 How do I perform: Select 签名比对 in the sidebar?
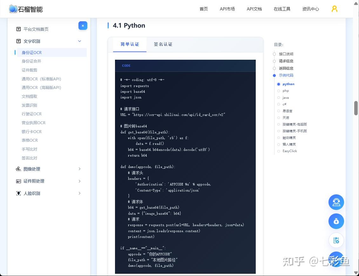pyautogui.click(x=29, y=158)
